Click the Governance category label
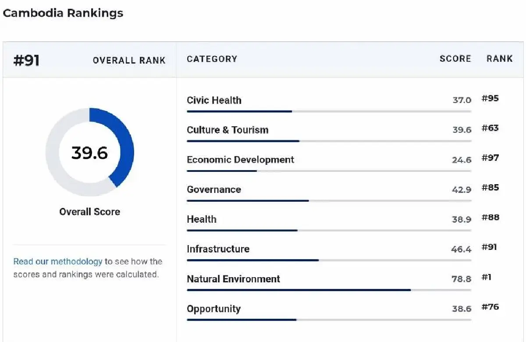Screen dimensions: 526x342 214,189
